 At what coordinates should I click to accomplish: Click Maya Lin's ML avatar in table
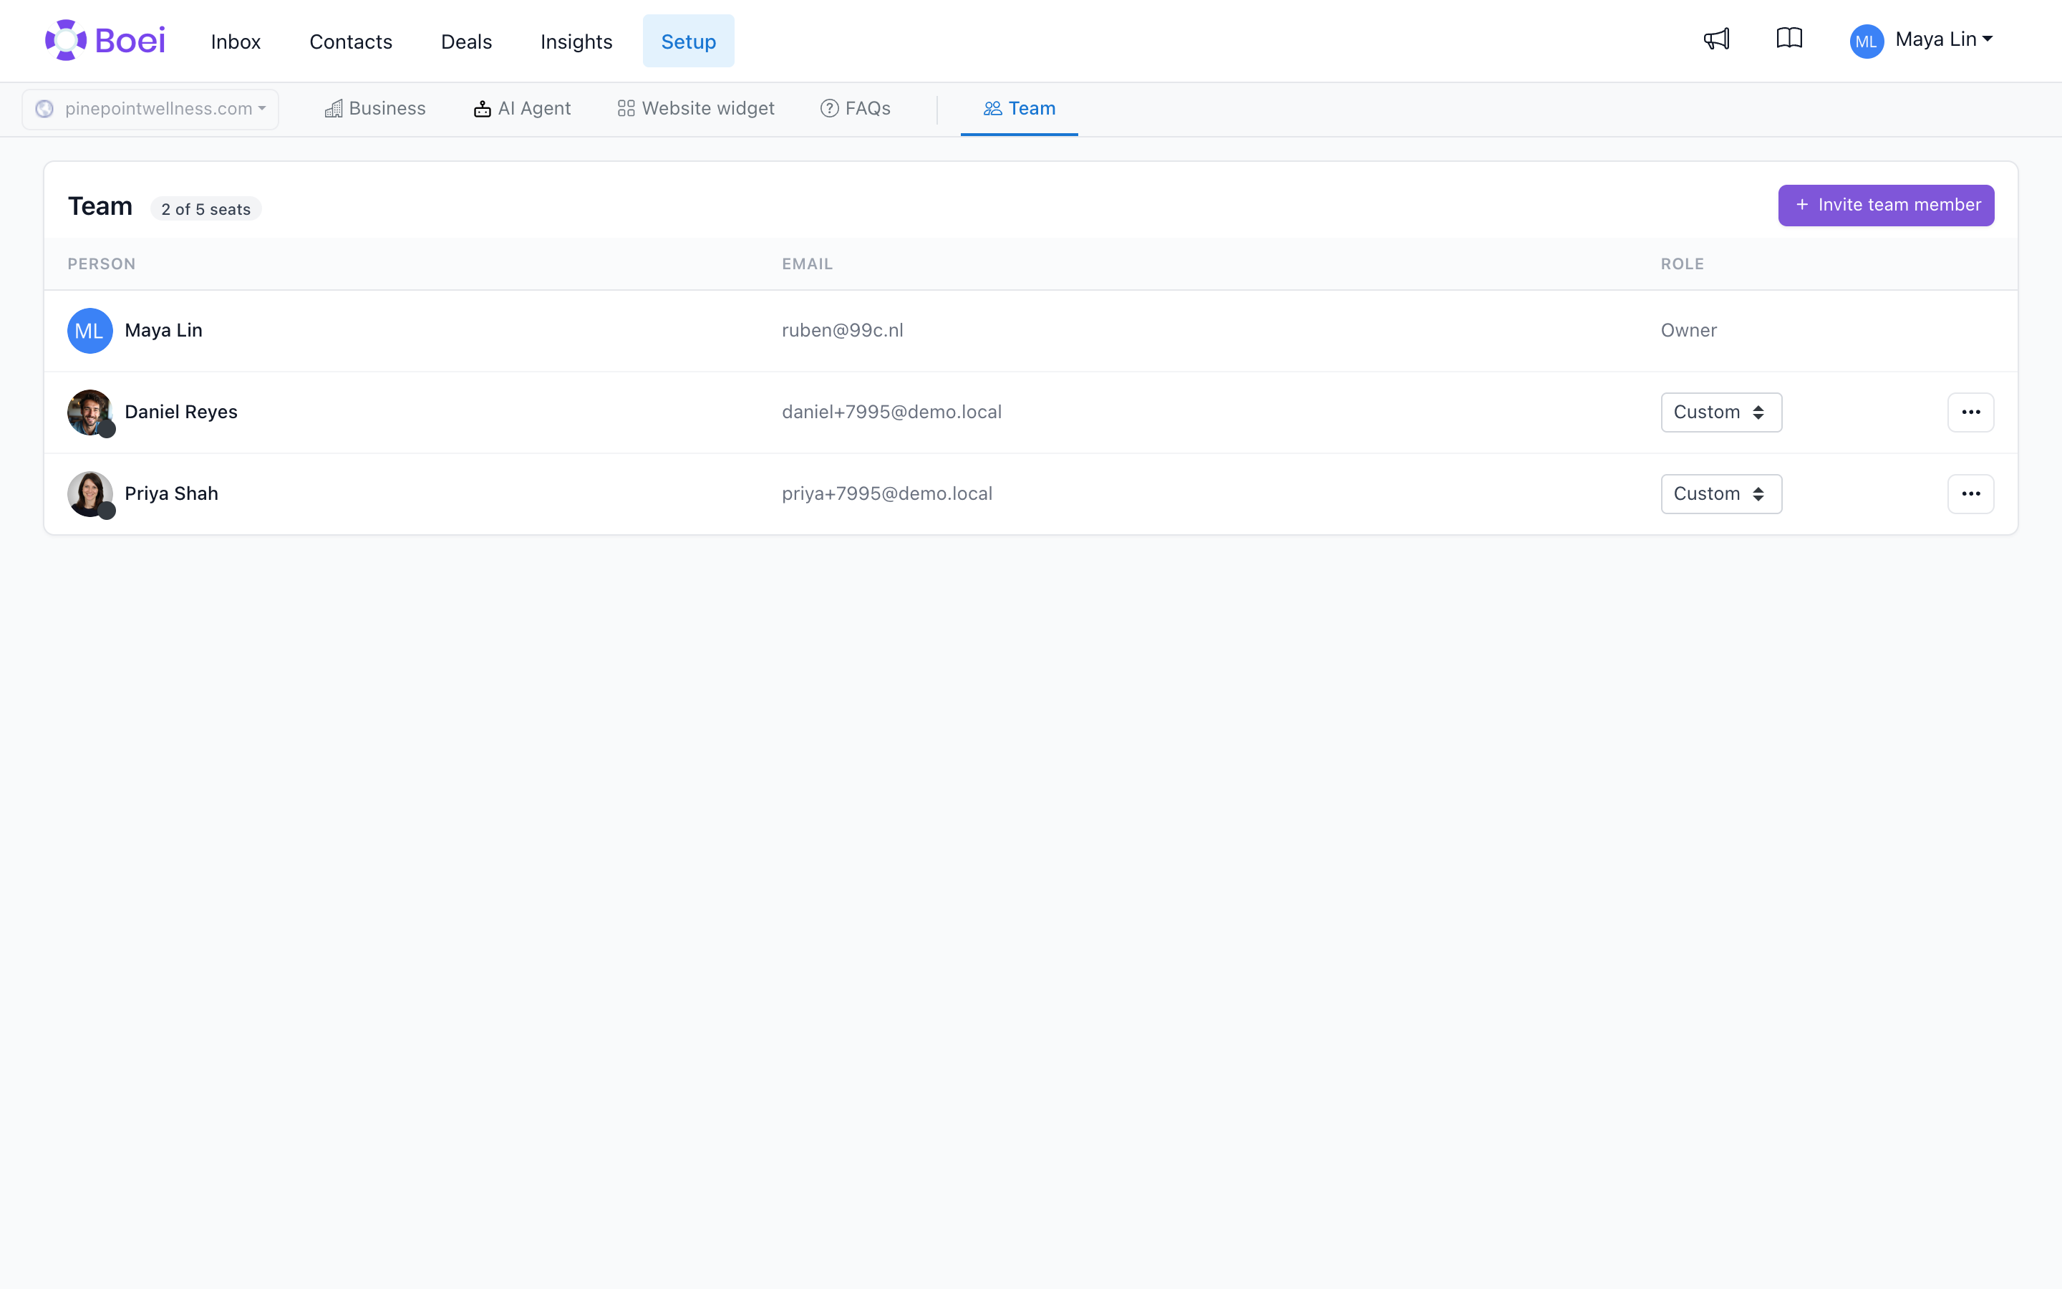[x=90, y=331]
